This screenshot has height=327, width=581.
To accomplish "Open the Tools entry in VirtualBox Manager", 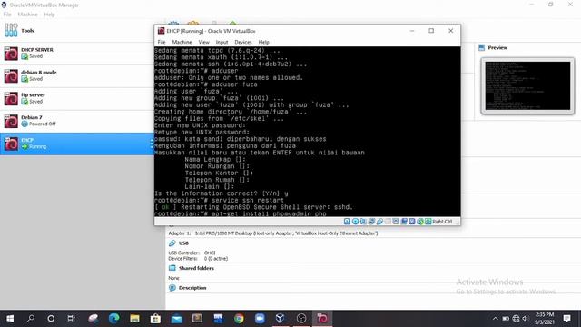I will (x=77, y=31).
